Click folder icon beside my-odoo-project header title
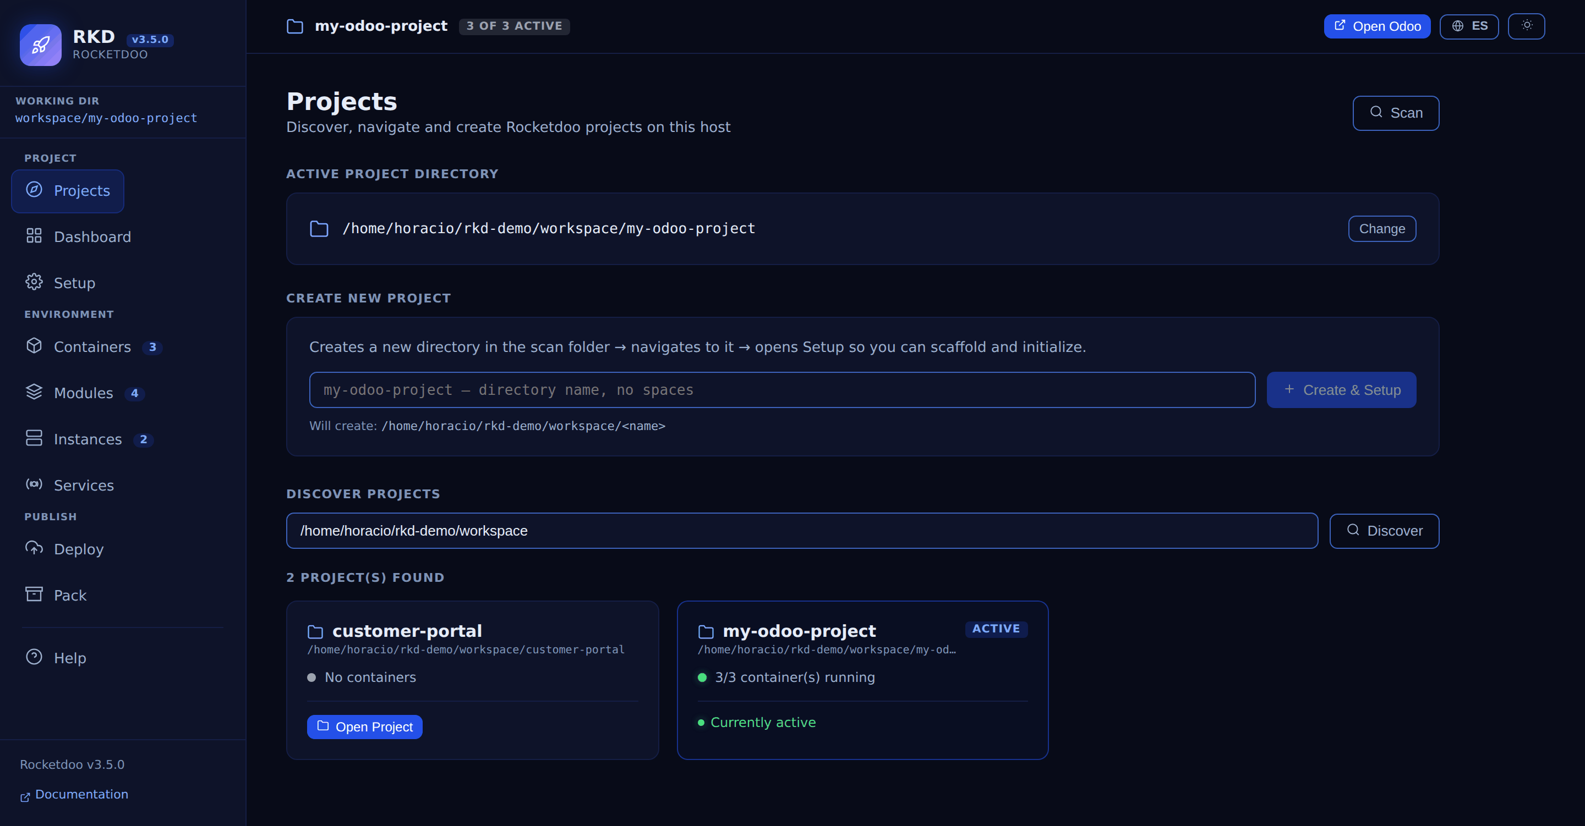The height and width of the screenshot is (826, 1585). point(296,26)
